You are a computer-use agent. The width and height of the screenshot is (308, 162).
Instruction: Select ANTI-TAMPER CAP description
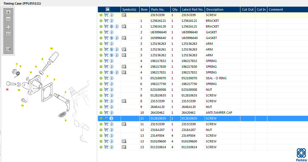[x=219, y=113]
